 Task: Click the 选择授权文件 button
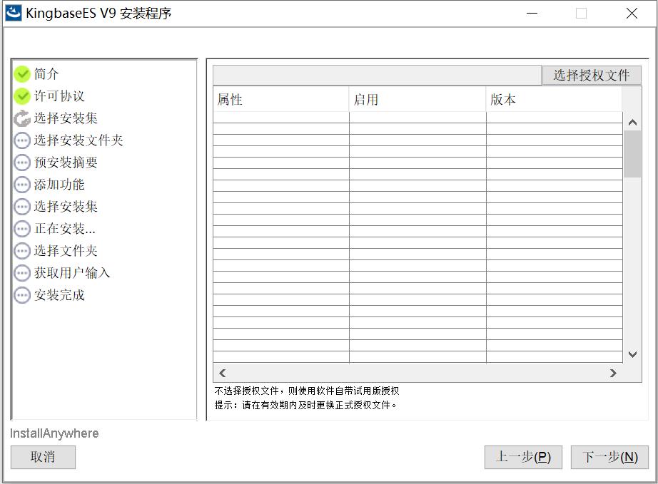click(592, 76)
